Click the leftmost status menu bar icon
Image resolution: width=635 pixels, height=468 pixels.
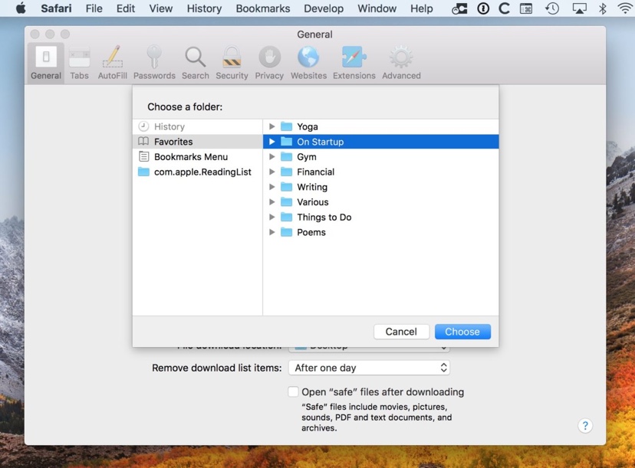(459, 8)
